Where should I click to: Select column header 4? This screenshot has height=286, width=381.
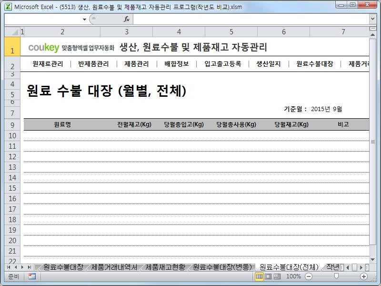pos(179,31)
